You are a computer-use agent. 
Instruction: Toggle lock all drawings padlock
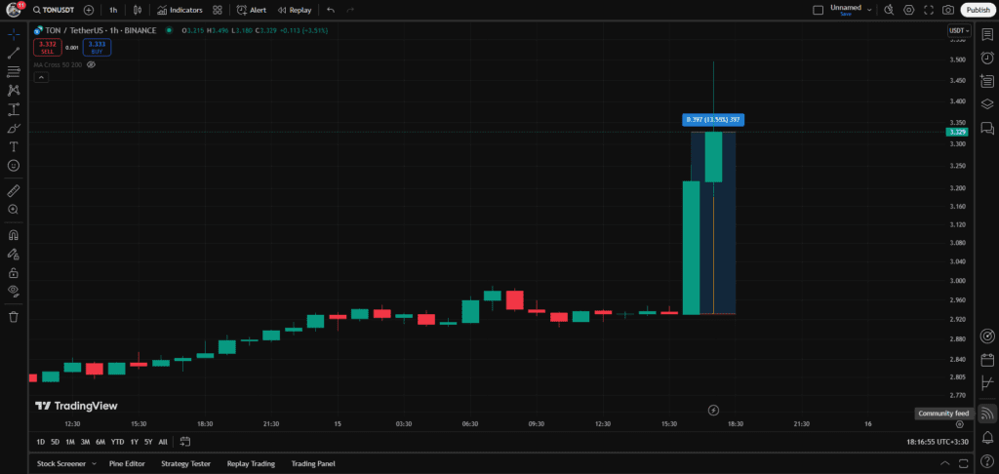(x=14, y=273)
